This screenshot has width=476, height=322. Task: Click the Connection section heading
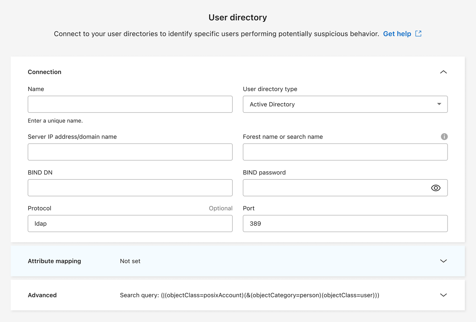[44, 72]
